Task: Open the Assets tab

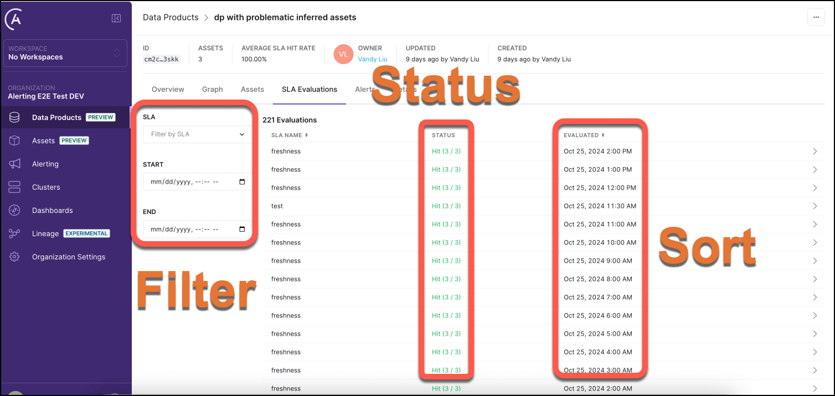Action: click(x=252, y=89)
